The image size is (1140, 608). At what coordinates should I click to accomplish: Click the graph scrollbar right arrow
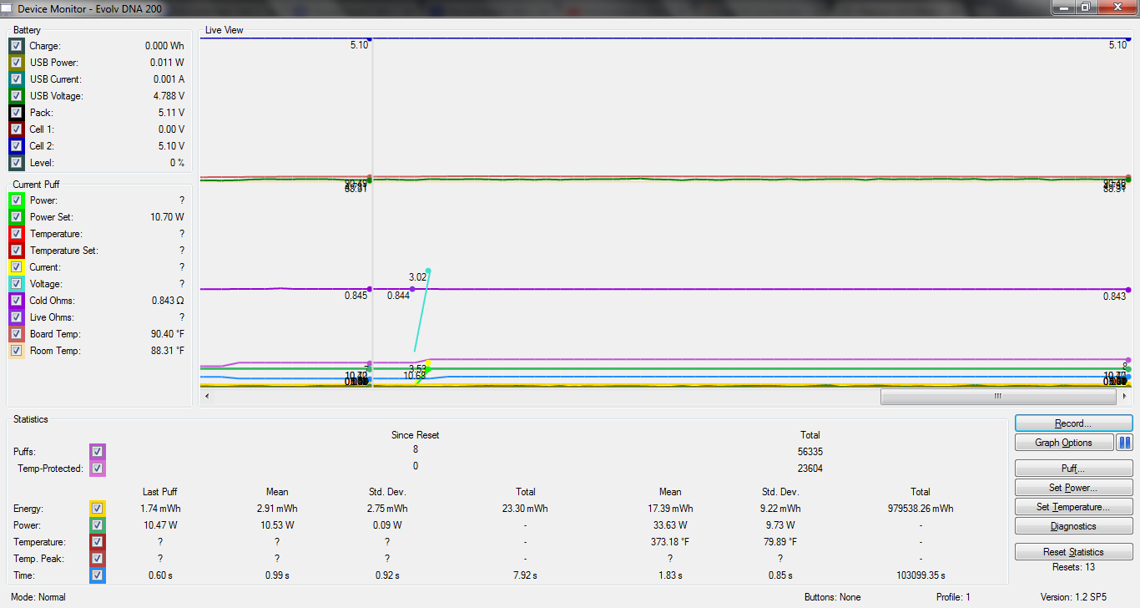pos(1125,398)
